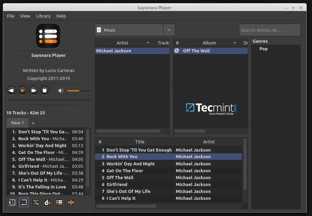Toggle repeat-all playlist mode button

point(24,202)
